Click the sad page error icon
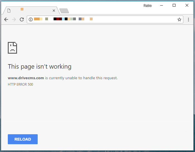Screen dimensions: 195x152 13,48
